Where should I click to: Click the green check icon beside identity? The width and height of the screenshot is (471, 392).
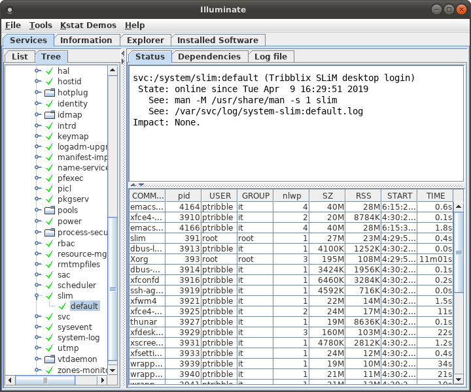(x=50, y=104)
